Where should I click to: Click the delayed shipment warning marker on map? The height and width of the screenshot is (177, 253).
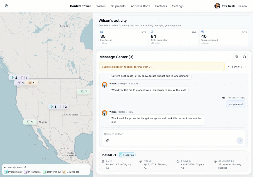pos(32,83)
